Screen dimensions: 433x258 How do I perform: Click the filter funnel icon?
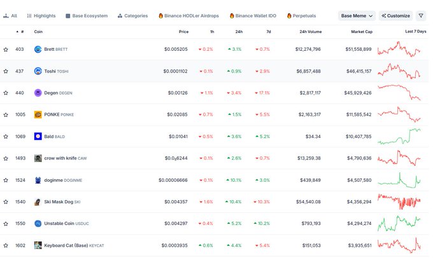pyautogui.click(x=421, y=16)
